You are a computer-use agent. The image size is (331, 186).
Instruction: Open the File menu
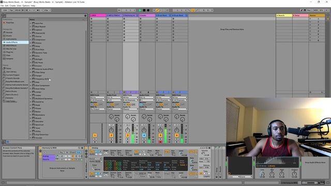[x=2, y=6]
